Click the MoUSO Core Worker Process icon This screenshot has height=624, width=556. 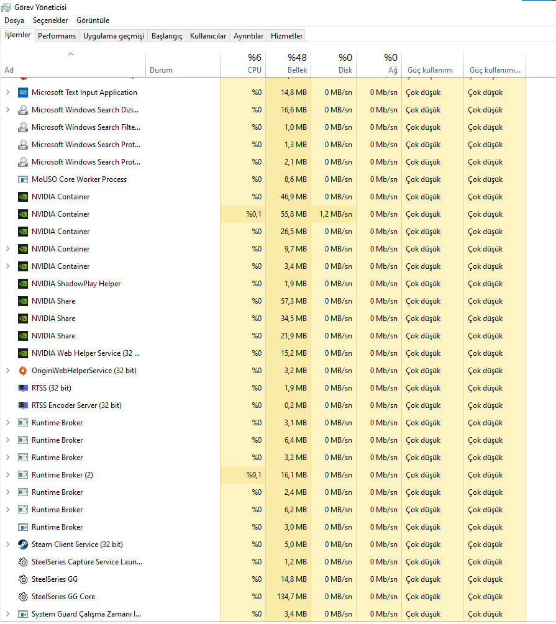[23, 179]
